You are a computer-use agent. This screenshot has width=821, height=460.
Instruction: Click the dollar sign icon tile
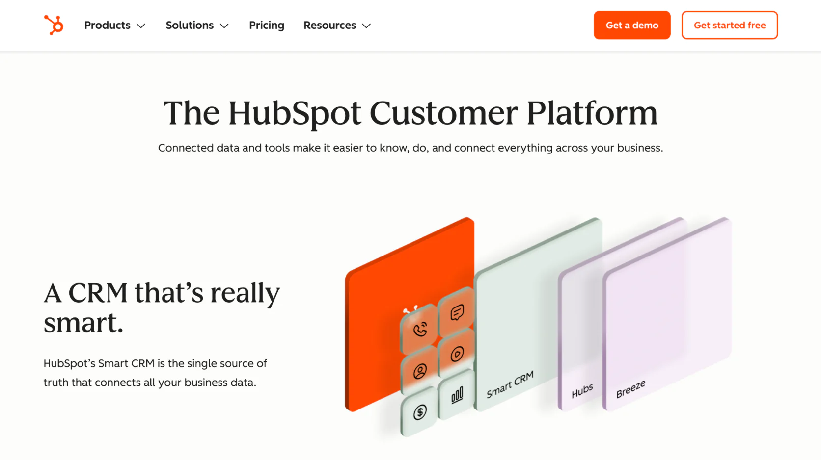click(420, 412)
